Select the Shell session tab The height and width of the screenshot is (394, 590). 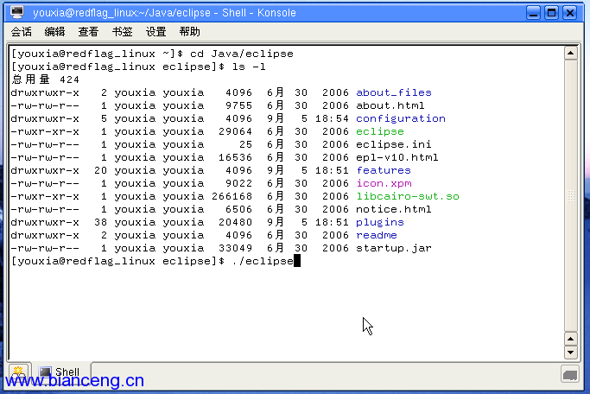61,372
